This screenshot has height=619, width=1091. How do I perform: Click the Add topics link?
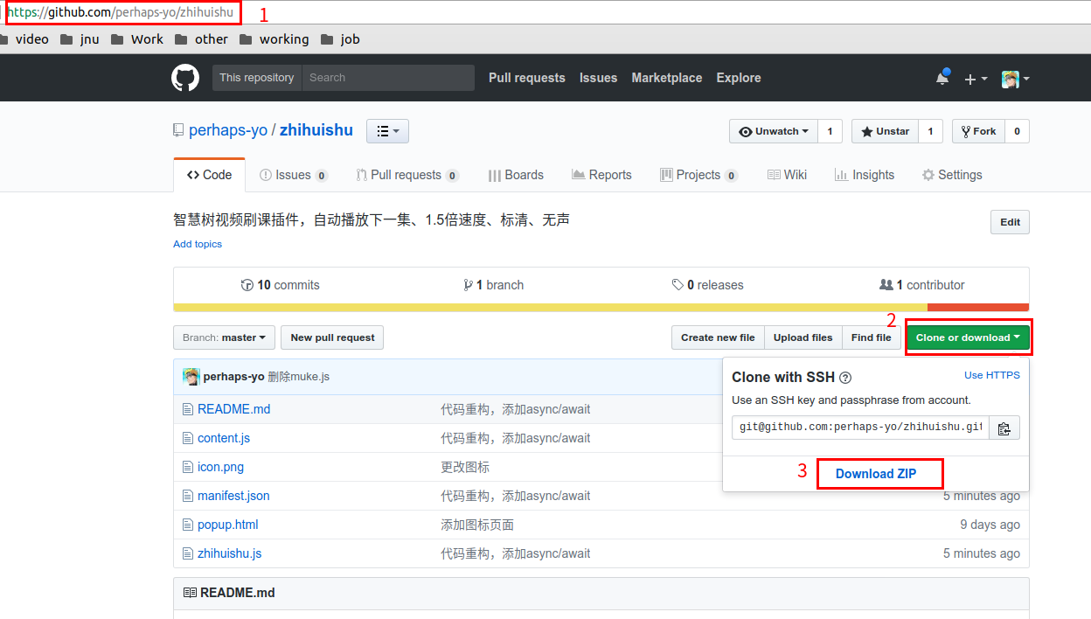pyautogui.click(x=198, y=244)
